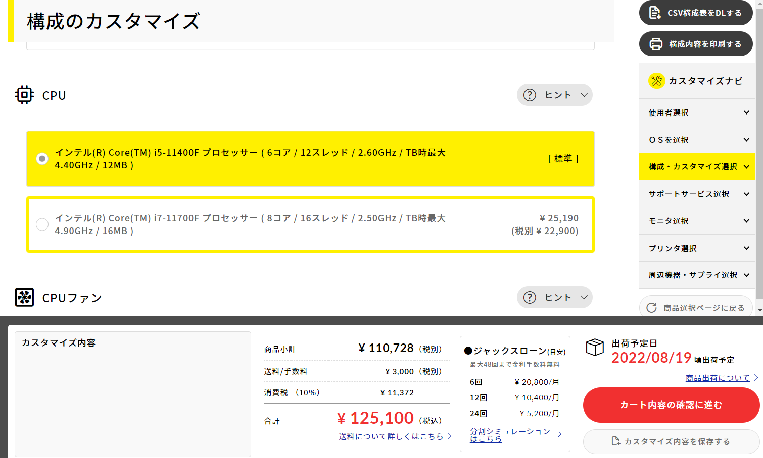
Task: Click the question mark icon in the CPU hint
Action: pyautogui.click(x=530, y=95)
